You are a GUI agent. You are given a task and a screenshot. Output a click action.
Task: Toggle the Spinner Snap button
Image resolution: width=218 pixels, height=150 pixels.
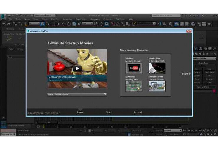[x=128, y=24]
